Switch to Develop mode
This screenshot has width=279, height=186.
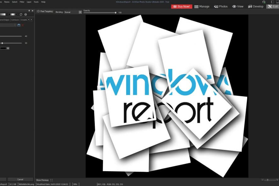pyautogui.click(x=256, y=6)
